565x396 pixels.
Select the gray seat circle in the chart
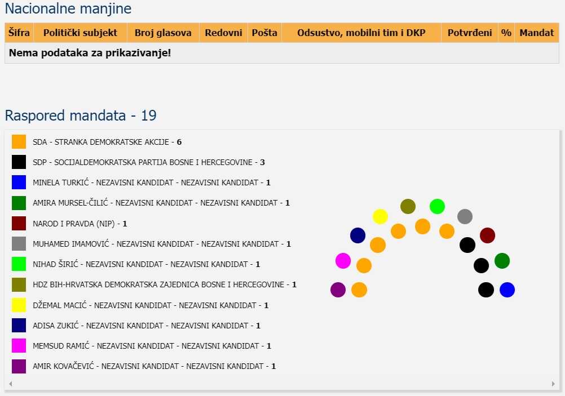tap(465, 216)
